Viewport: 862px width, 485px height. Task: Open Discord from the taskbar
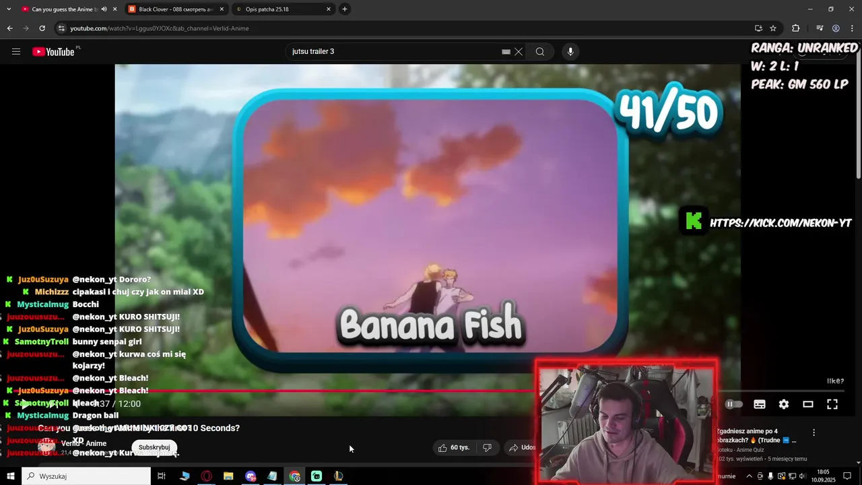[251, 476]
